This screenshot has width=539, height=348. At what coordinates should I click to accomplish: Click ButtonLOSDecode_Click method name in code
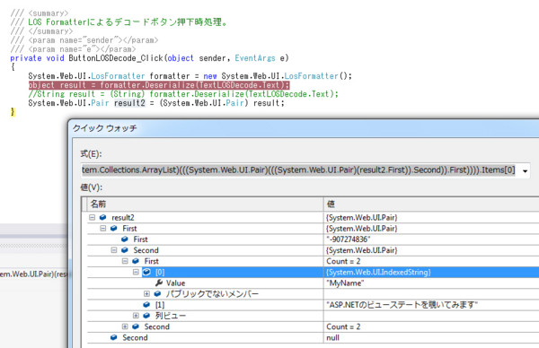click(116, 58)
